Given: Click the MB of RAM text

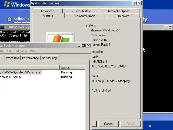Looking at the screenshot, I should (x=102, y=90).
